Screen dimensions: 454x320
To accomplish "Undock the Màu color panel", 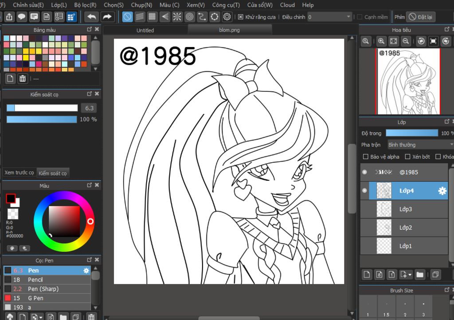I will pos(89,185).
